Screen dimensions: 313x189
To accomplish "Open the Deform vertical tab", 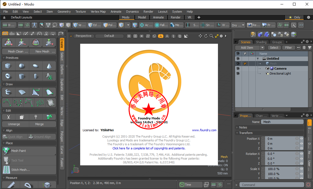I will point(62,69).
